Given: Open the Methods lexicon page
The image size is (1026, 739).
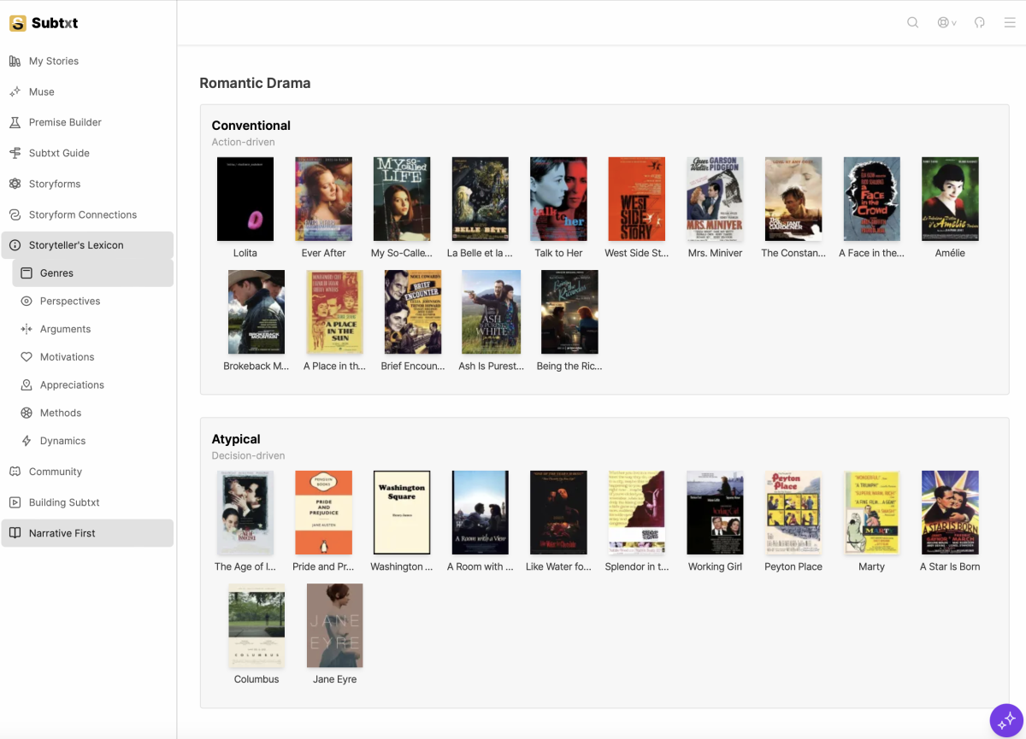Looking at the screenshot, I should pyautogui.click(x=93, y=413).
